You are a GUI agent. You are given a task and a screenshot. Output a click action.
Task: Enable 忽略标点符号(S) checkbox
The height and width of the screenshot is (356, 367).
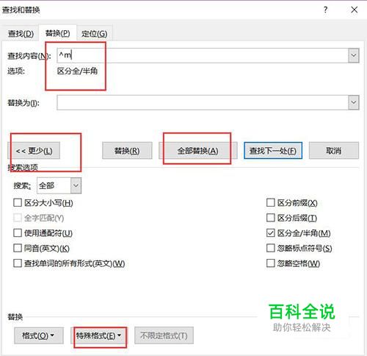point(270,248)
